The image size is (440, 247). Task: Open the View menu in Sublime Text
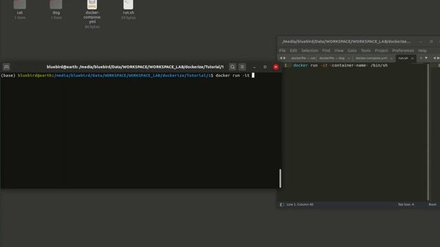[339, 51]
